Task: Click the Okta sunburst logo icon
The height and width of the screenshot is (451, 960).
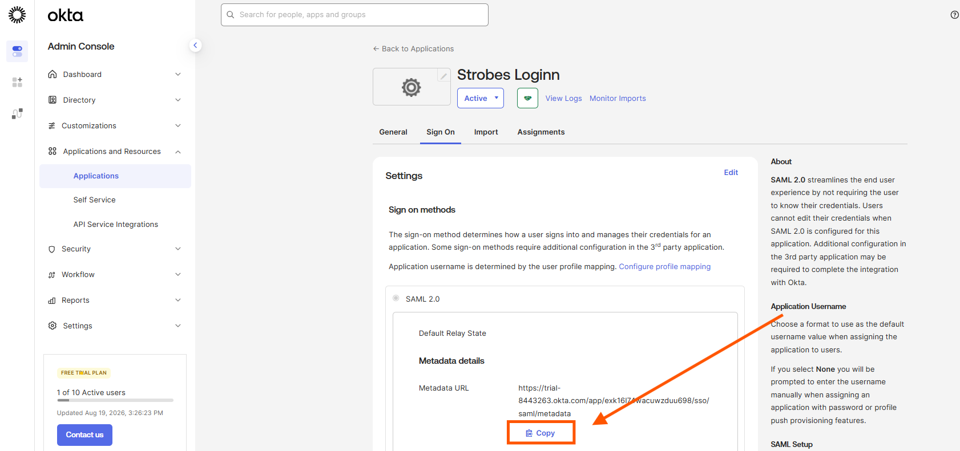Action: point(17,15)
